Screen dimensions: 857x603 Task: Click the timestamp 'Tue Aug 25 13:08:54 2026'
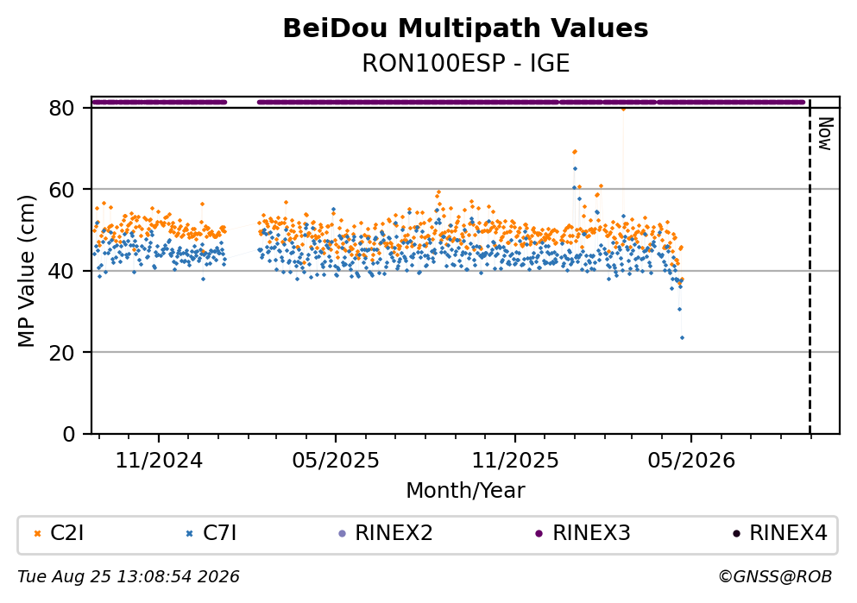[x=129, y=577]
